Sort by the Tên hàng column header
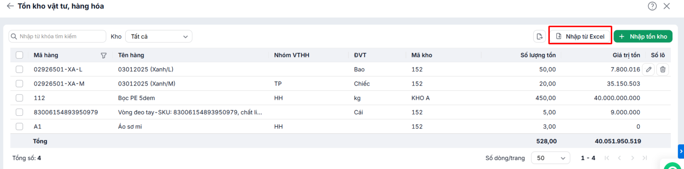The width and height of the screenshot is (684, 169). [x=131, y=55]
